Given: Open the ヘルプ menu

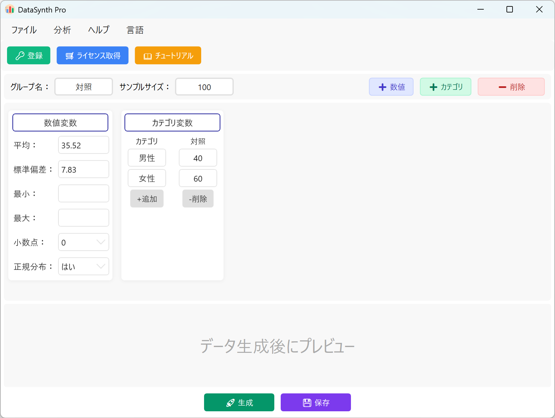Looking at the screenshot, I should click(x=99, y=30).
